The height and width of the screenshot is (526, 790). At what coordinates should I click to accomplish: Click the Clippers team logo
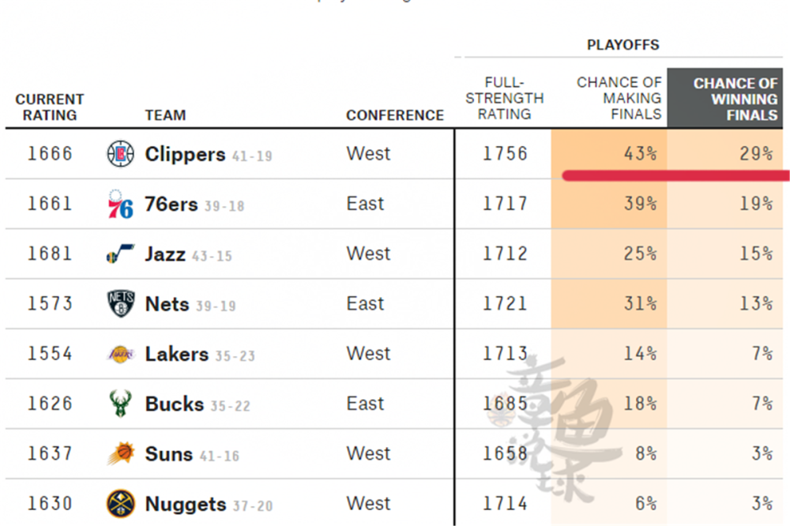click(x=121, y=154)
